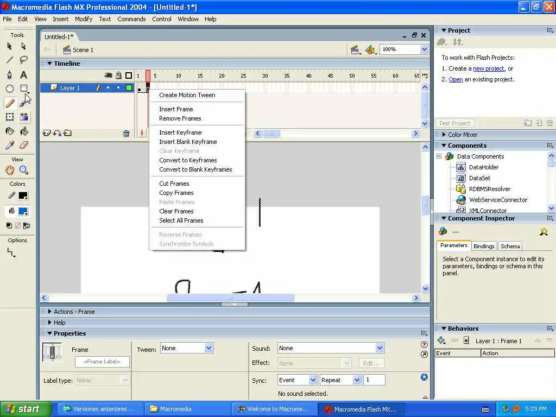Select the Fill Transform tool
The image size is (556, 417).
coord(23,117)
